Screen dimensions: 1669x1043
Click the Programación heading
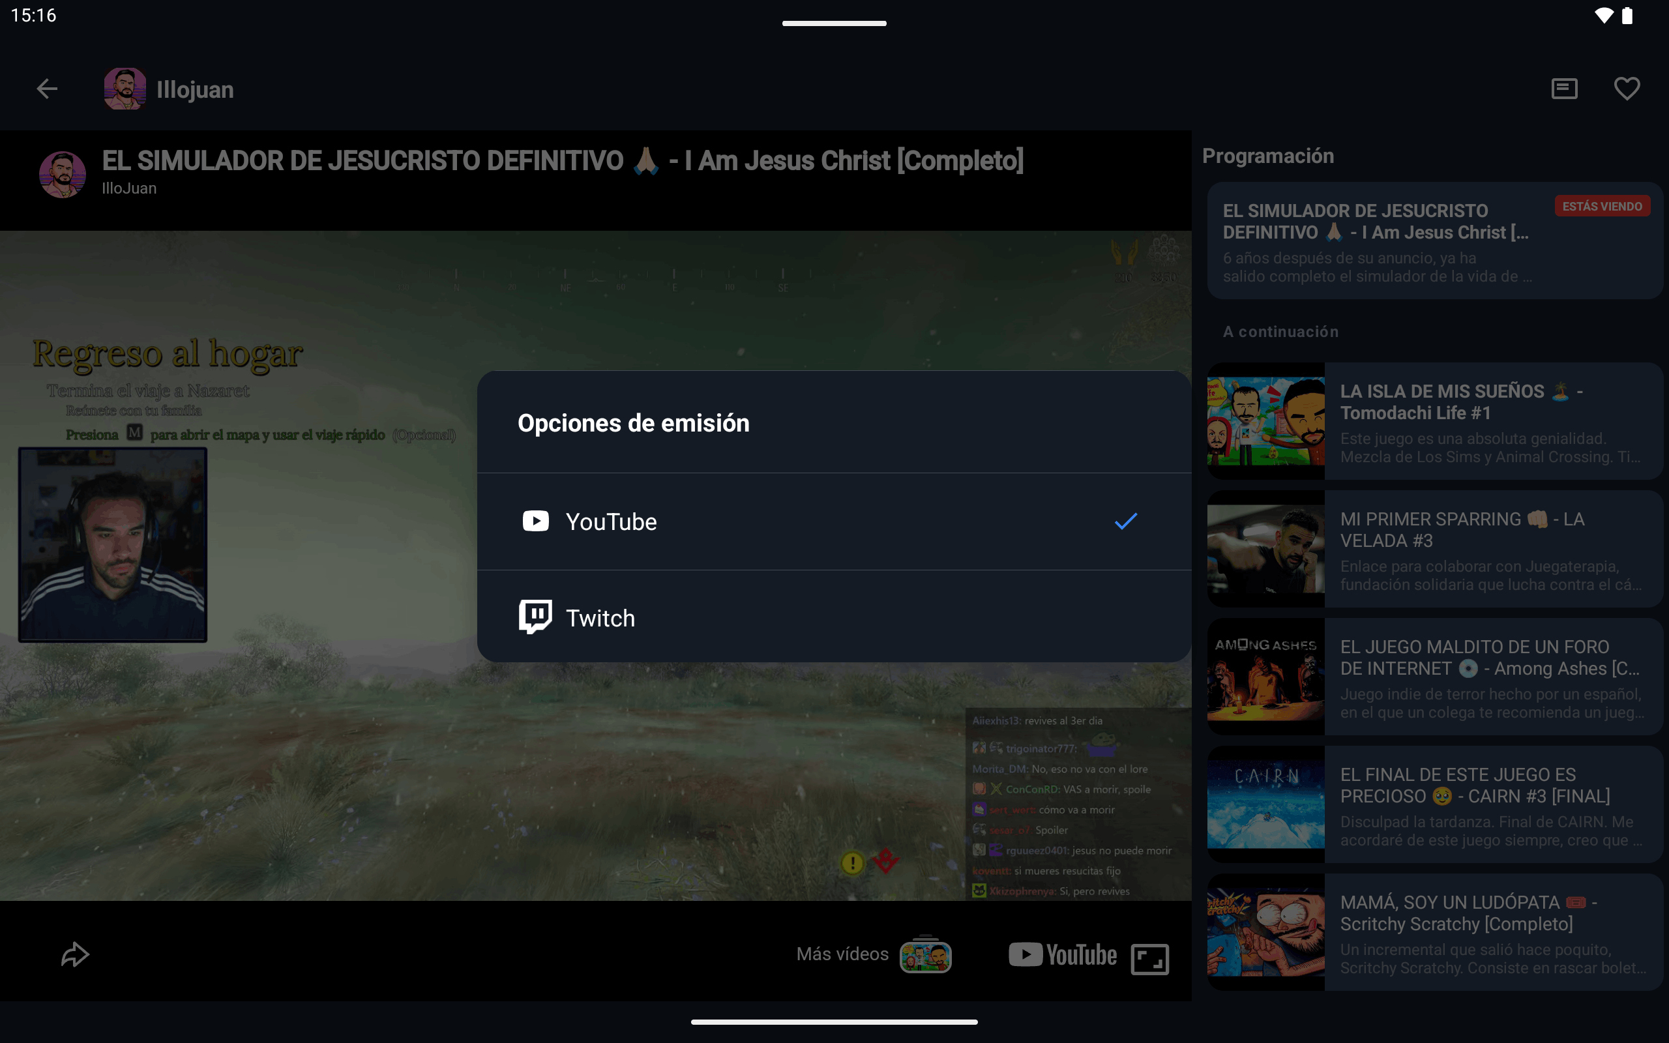point(1267,156)
